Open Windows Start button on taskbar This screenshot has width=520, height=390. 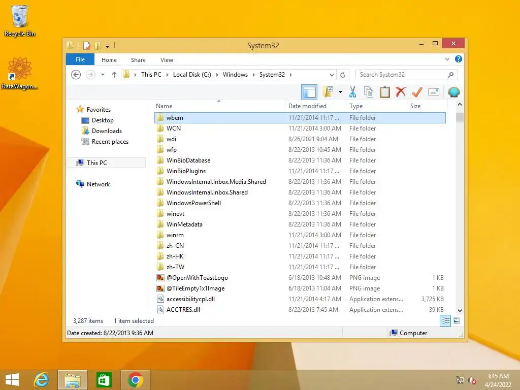(12, 380)
